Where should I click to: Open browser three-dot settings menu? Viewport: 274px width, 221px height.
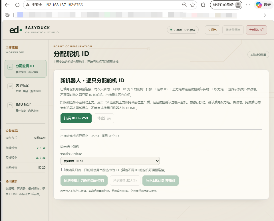[x=248, y=5]
